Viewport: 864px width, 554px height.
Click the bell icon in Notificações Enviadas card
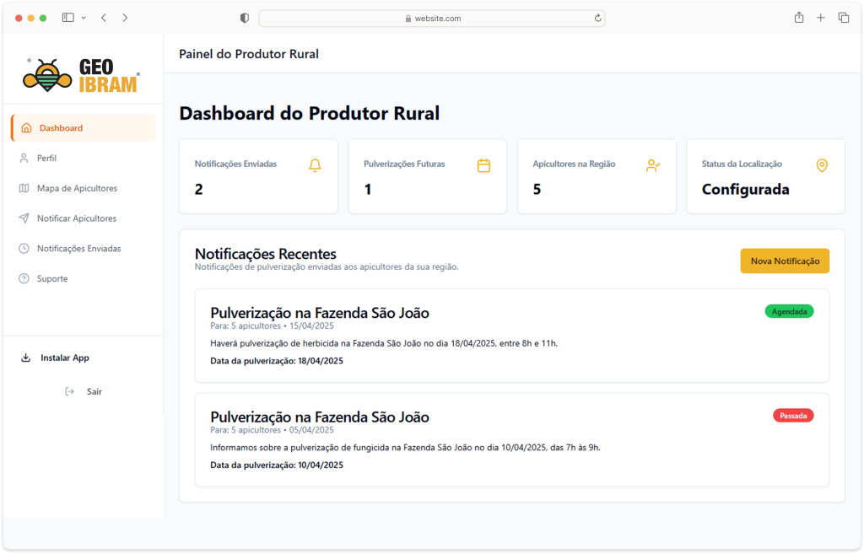(x=315, y=165)
